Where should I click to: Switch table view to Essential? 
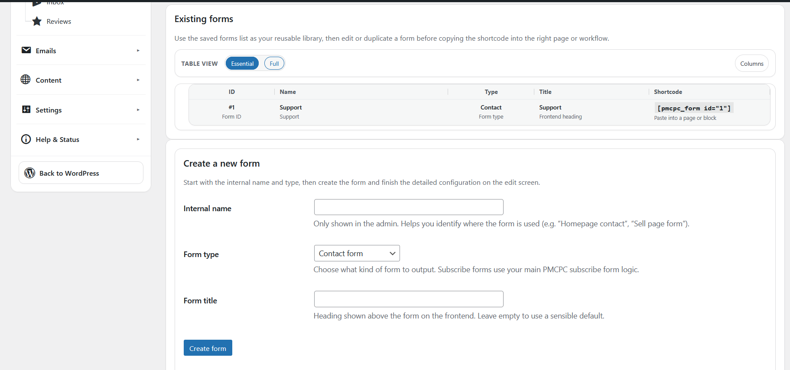(242, 64)
